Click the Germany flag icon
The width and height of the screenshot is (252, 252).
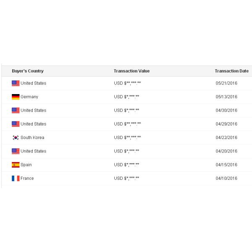(16, 97)
